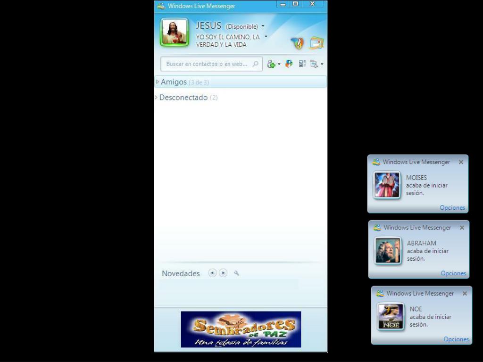Click Messenger icon in NOE notification header

380,294
